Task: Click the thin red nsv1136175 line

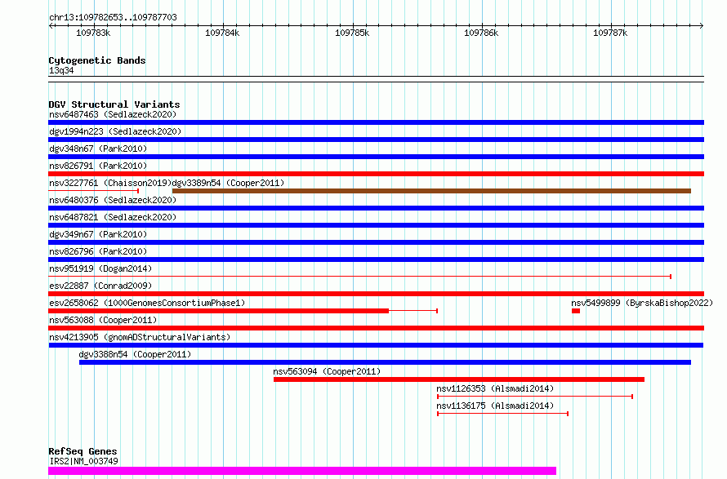Action: click(502, 414)
